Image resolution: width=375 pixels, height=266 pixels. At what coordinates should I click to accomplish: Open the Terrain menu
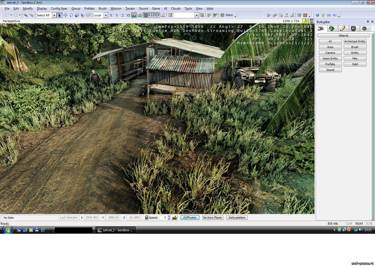click(130, 9)
